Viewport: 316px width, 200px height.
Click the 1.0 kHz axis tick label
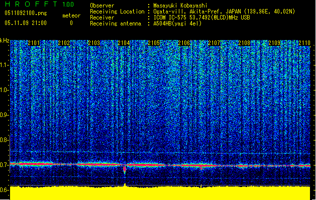[x=4, y=90]
